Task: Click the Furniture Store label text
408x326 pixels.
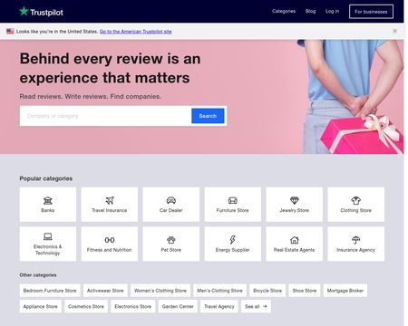Action: (232, 210)
